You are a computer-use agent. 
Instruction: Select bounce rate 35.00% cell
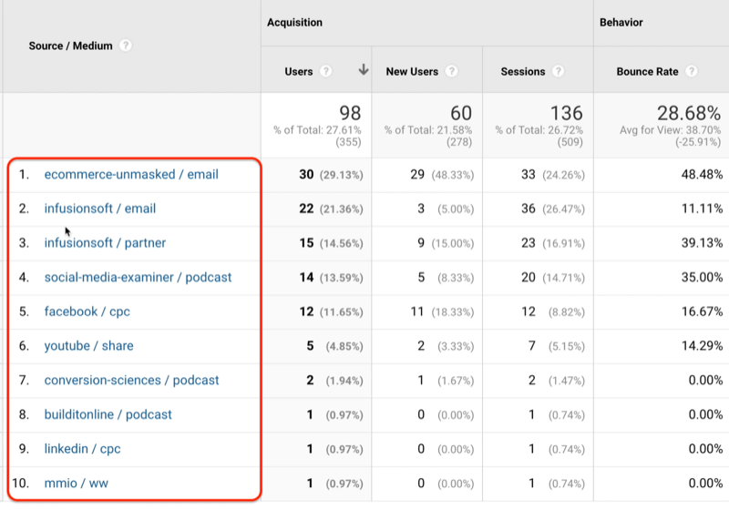point(702,278)
